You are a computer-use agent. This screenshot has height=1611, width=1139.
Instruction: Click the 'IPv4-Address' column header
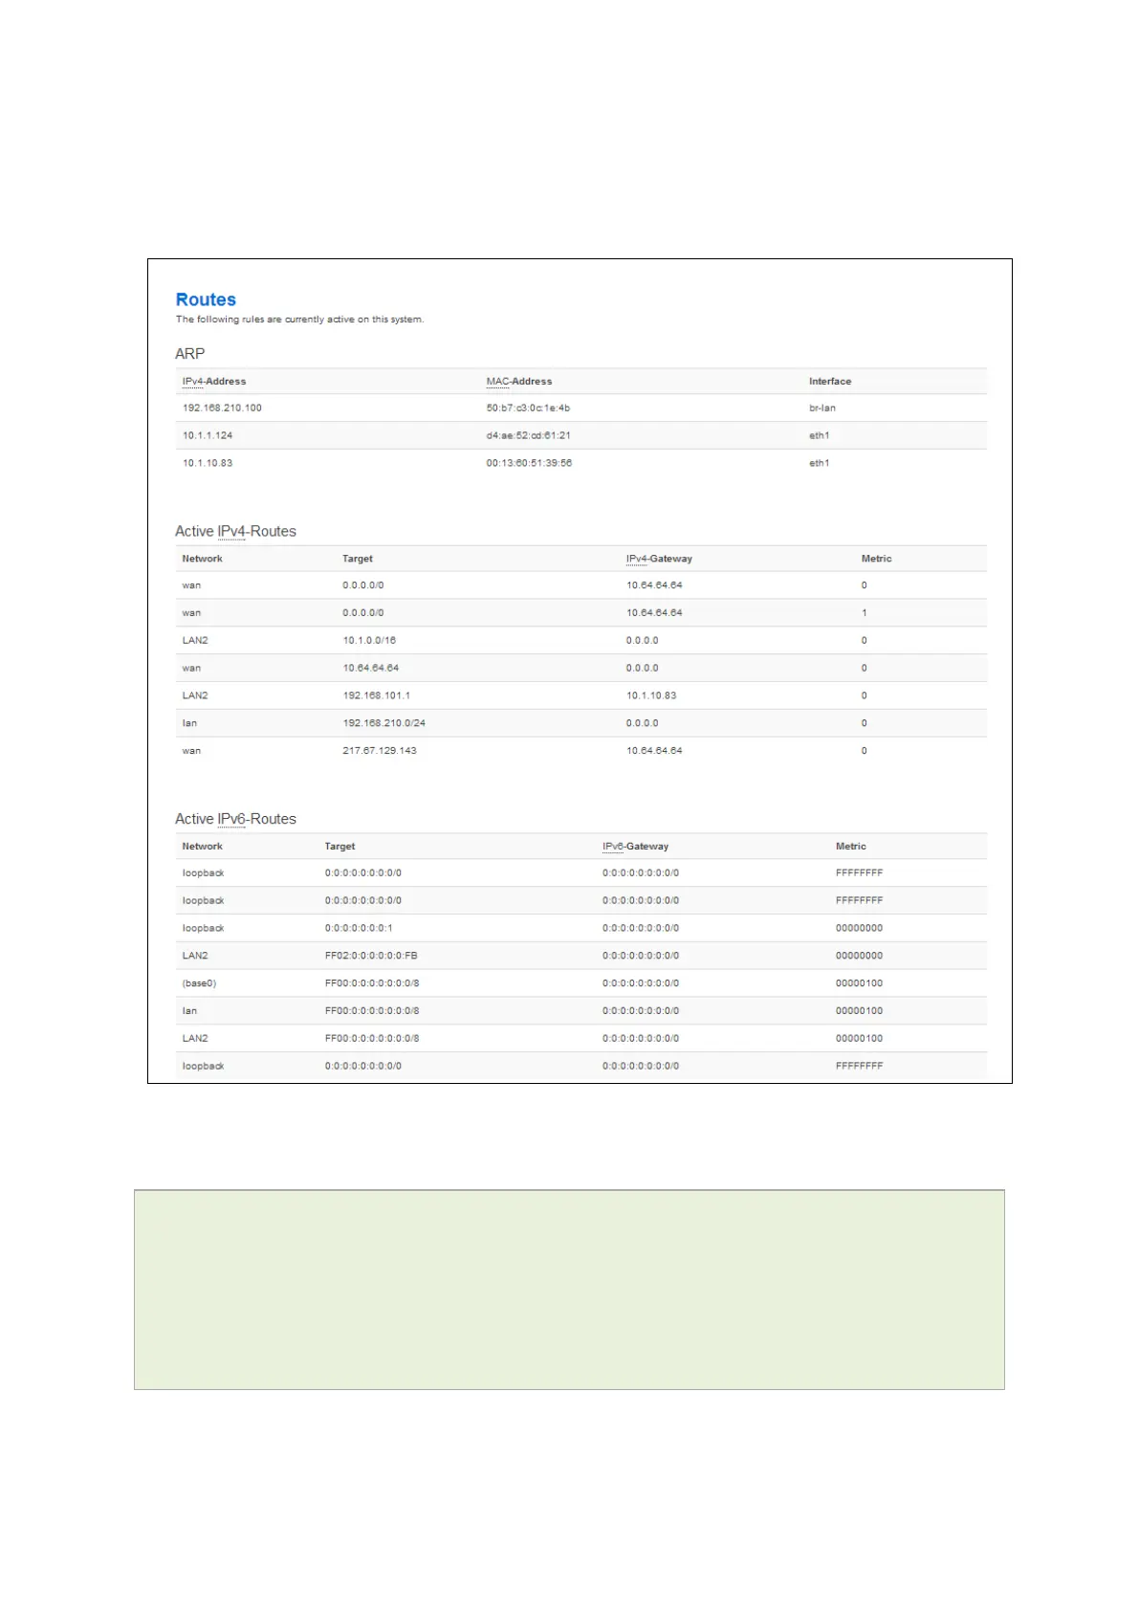click(214, 381)
